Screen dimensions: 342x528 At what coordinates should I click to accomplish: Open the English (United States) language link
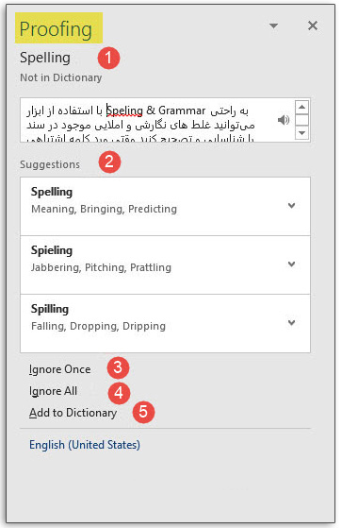point(85,445)
